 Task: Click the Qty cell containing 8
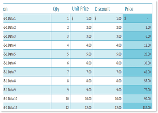pos(61,81)
